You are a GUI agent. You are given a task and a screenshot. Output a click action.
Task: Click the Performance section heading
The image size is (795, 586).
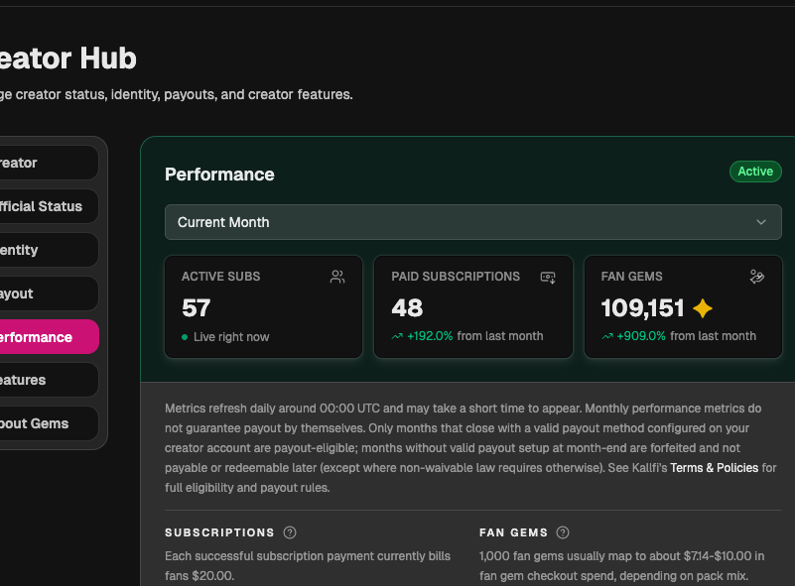tap(219, 175)
